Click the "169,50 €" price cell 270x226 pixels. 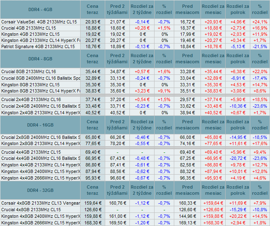(118, 223)
